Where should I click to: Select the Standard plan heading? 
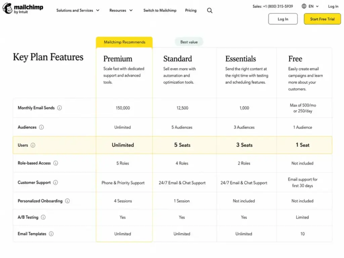click(177, 59)
